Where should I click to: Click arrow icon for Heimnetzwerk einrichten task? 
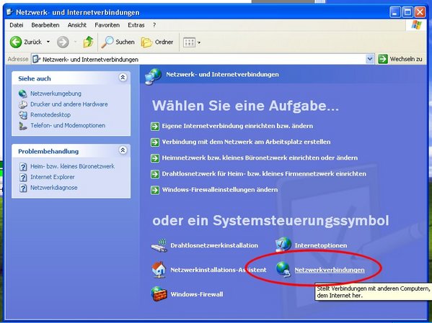pos(155,158)
